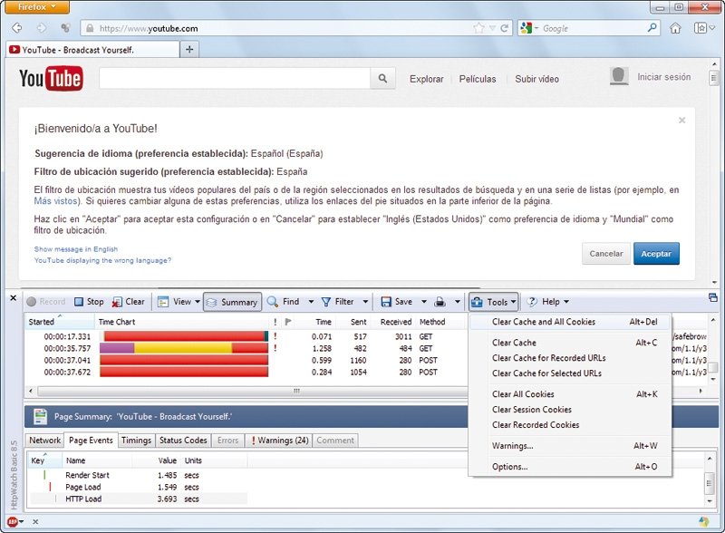
Task: Open a new tab with plus button
Action: (x=189, y=50)
